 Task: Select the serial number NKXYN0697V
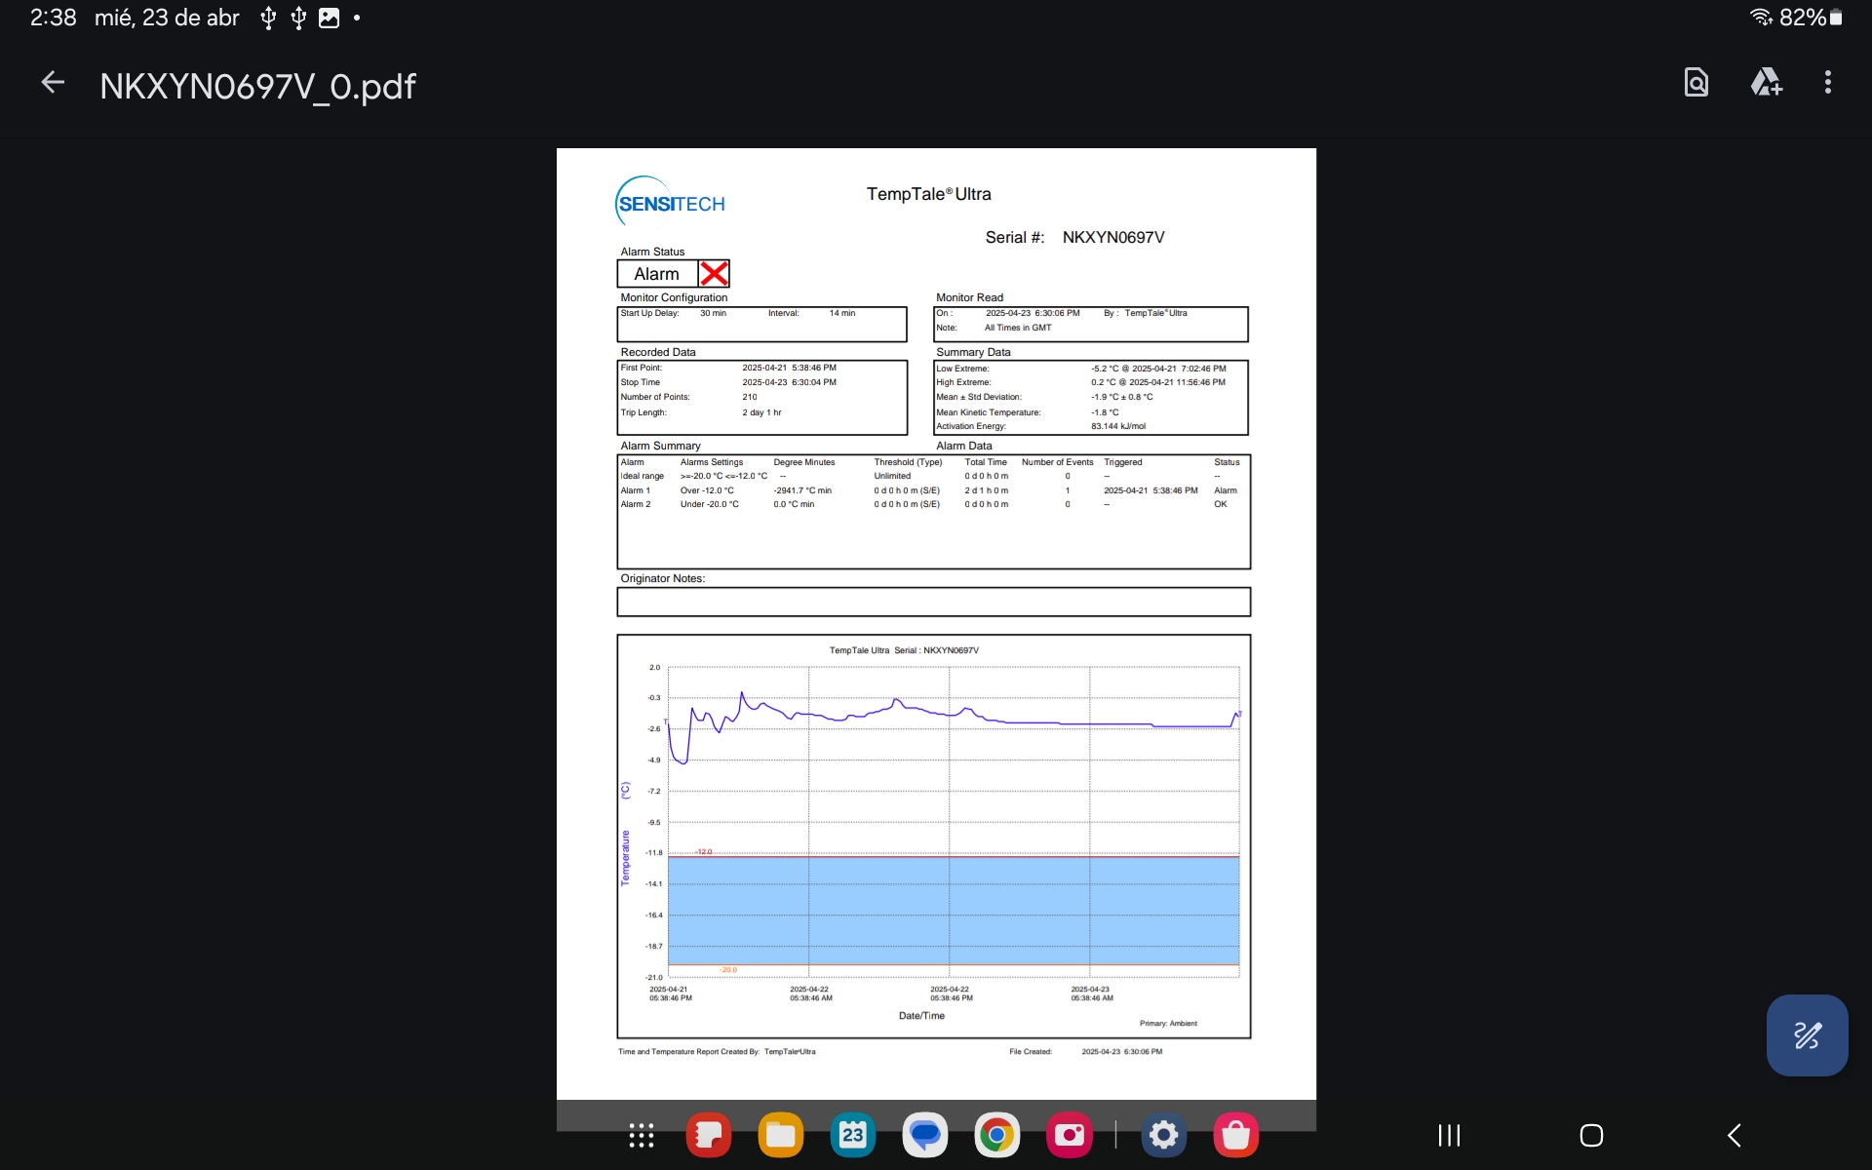click(x=1112, y=237)
